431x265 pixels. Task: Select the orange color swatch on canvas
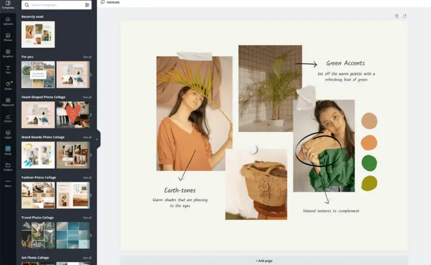(369, 142)
